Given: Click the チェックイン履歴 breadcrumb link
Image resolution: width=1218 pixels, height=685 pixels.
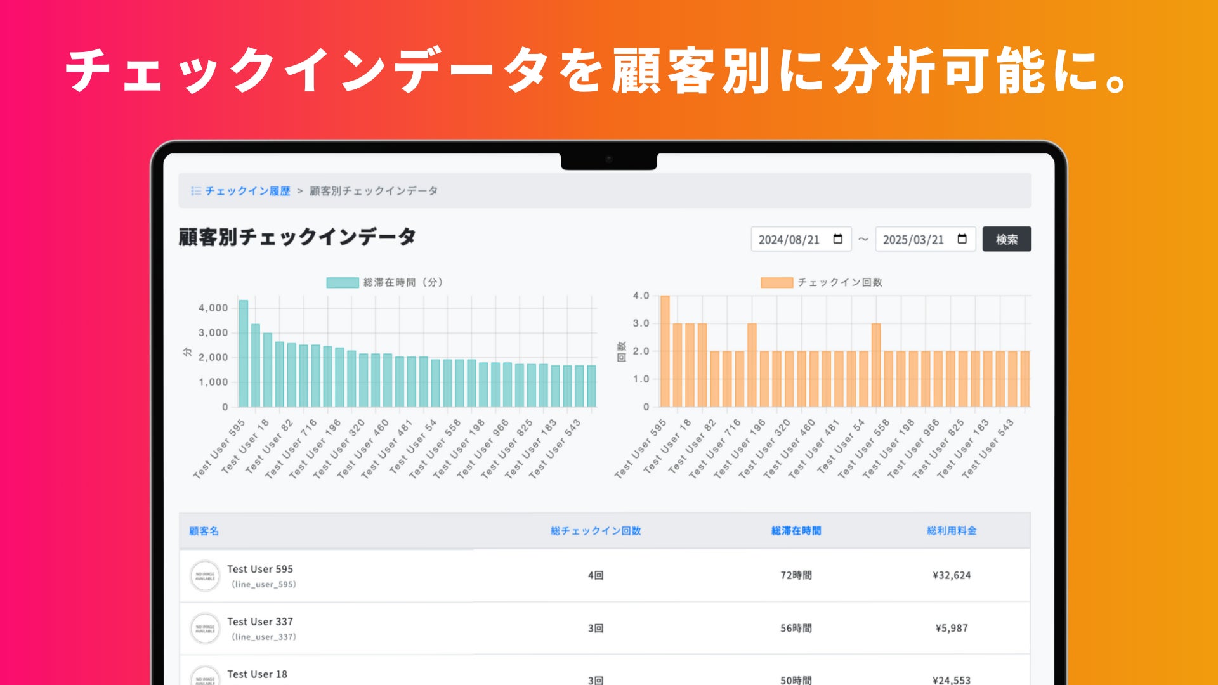Looking at the screenshot, I should pos(247,191).
